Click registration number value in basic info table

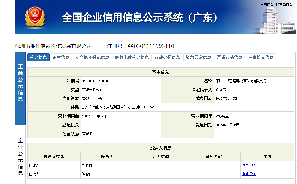point(95,81)
